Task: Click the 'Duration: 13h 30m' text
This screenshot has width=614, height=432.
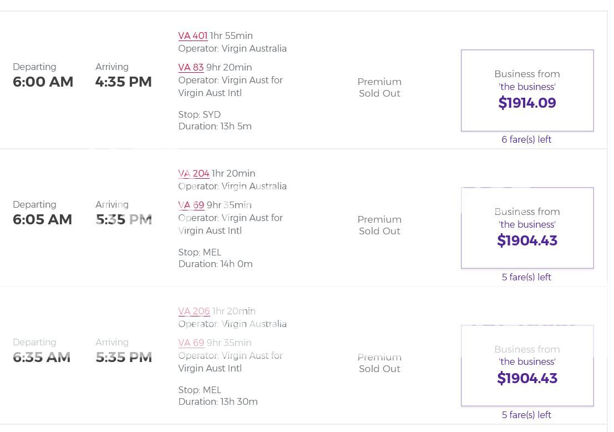Action: pyautogui.click(x=217, y=402)
